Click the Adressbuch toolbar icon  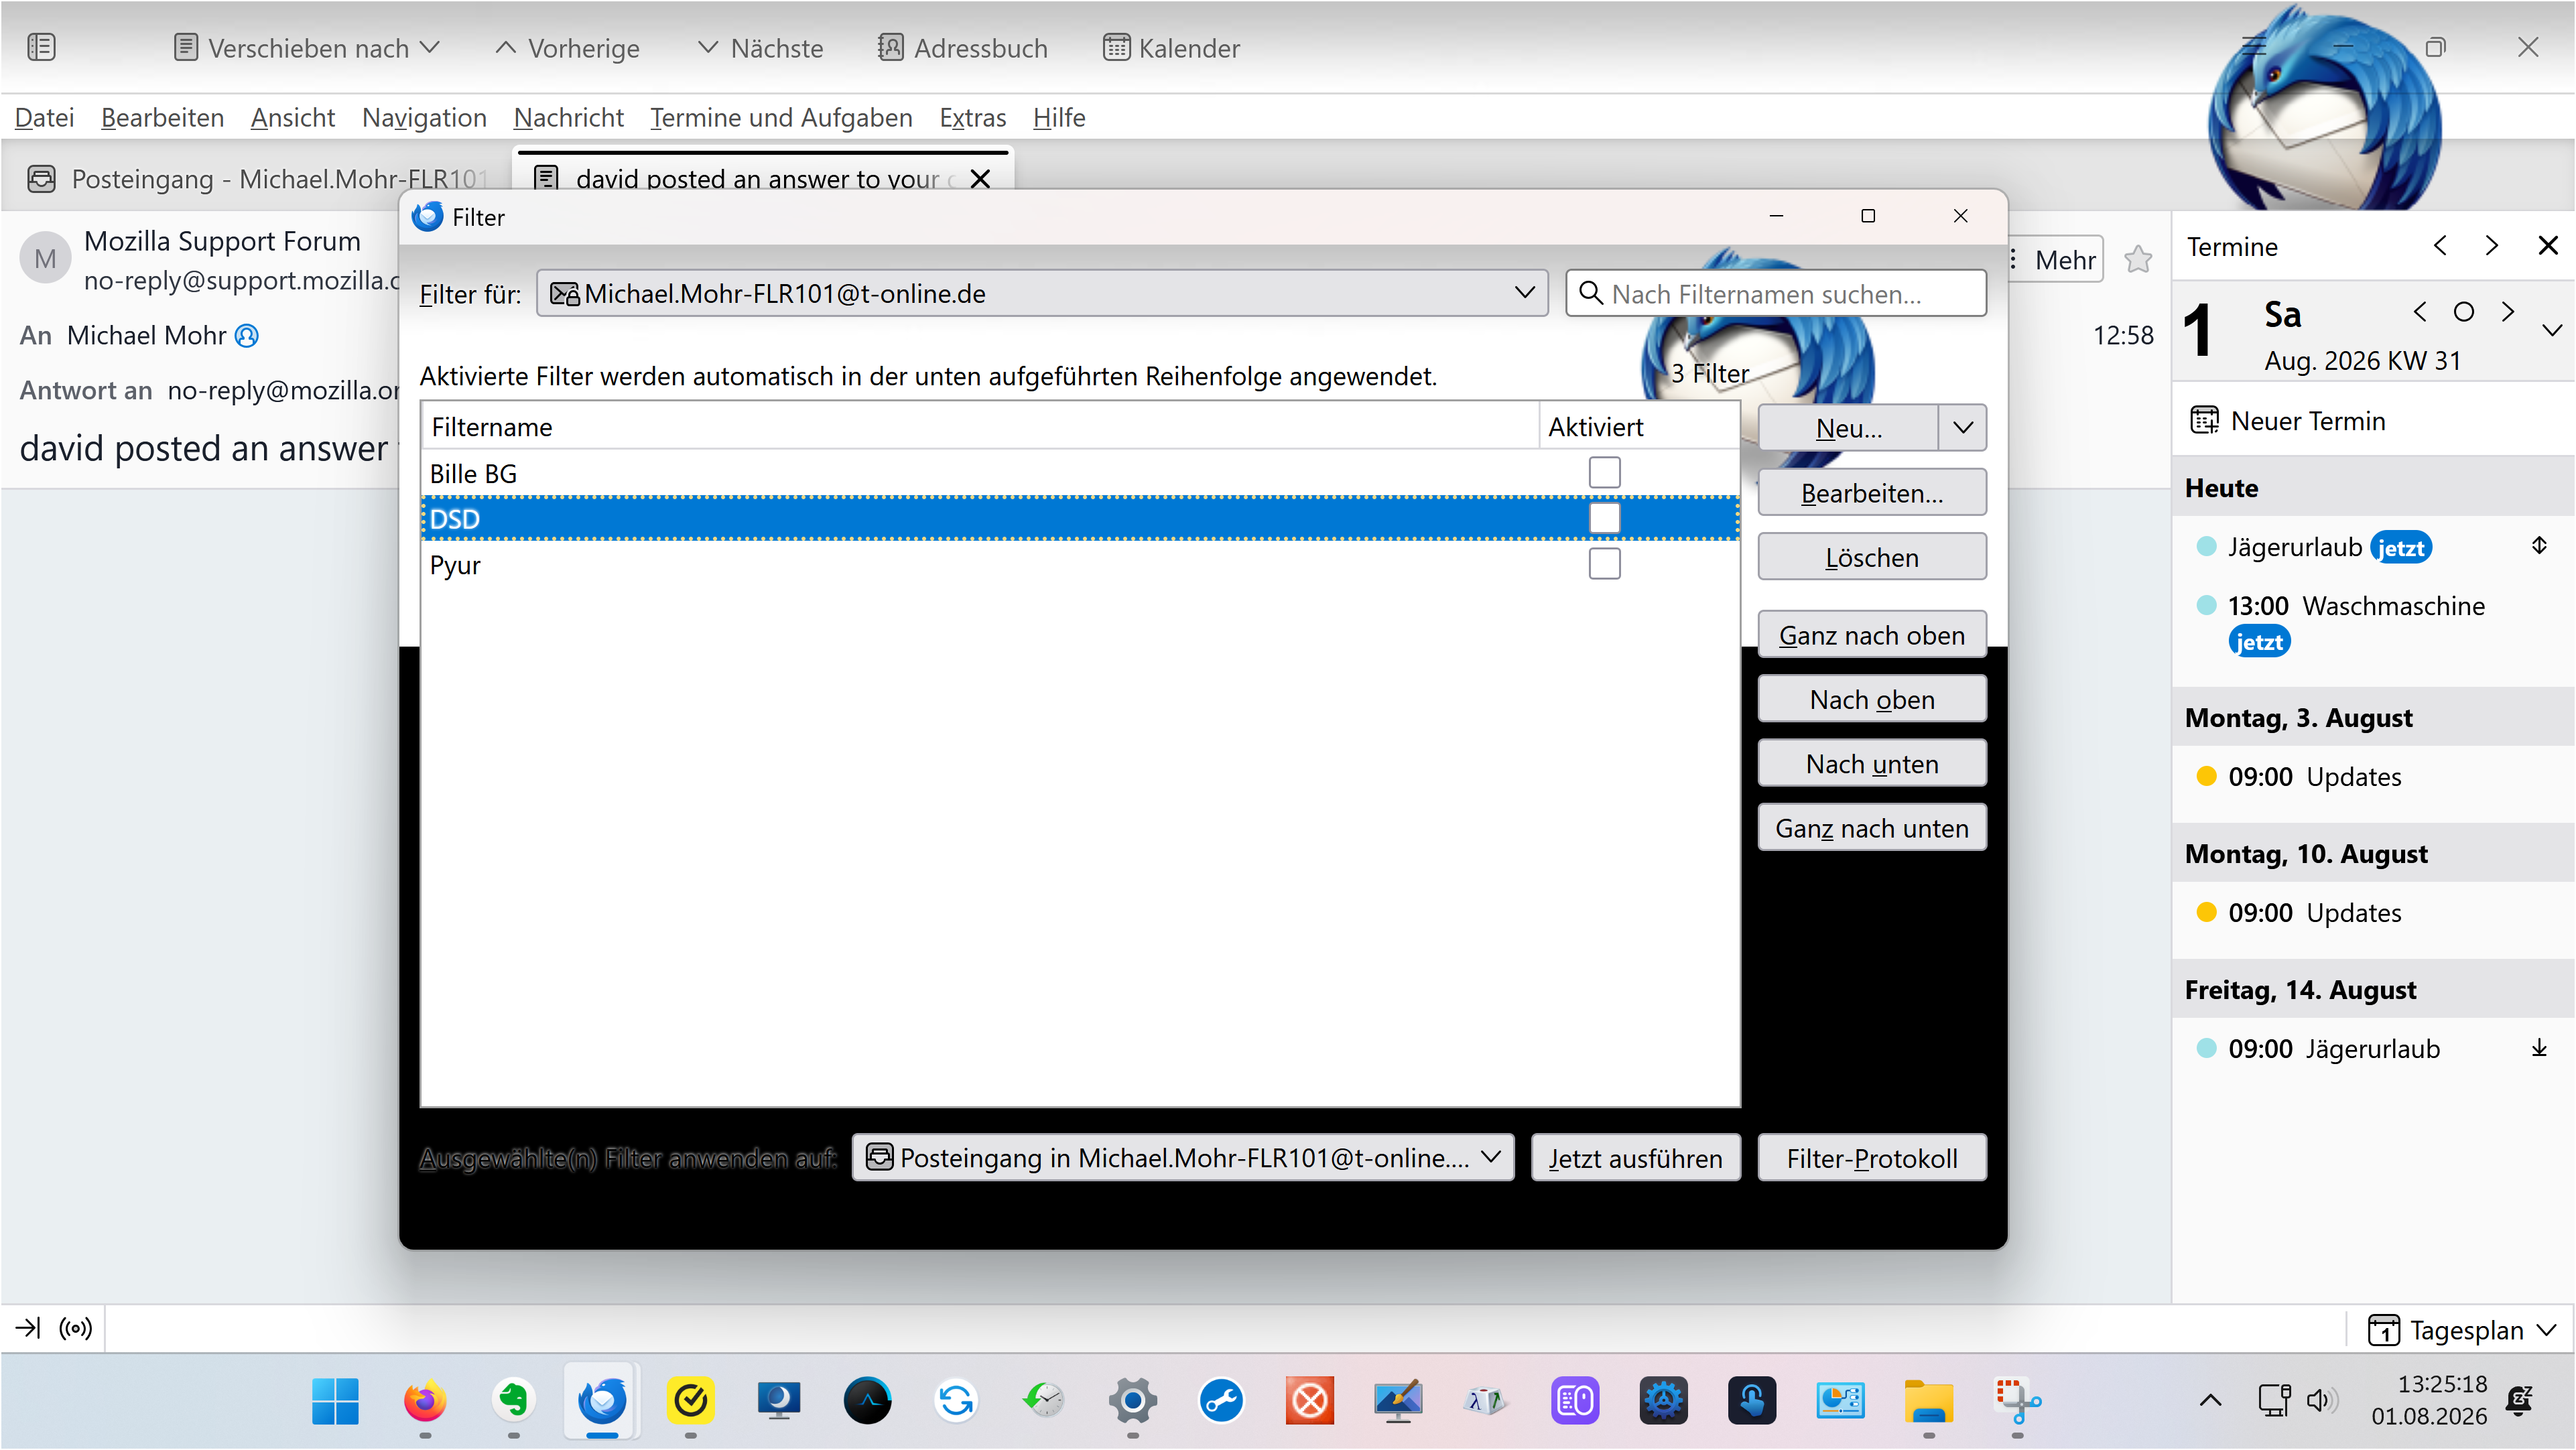(x=890, y=47)
